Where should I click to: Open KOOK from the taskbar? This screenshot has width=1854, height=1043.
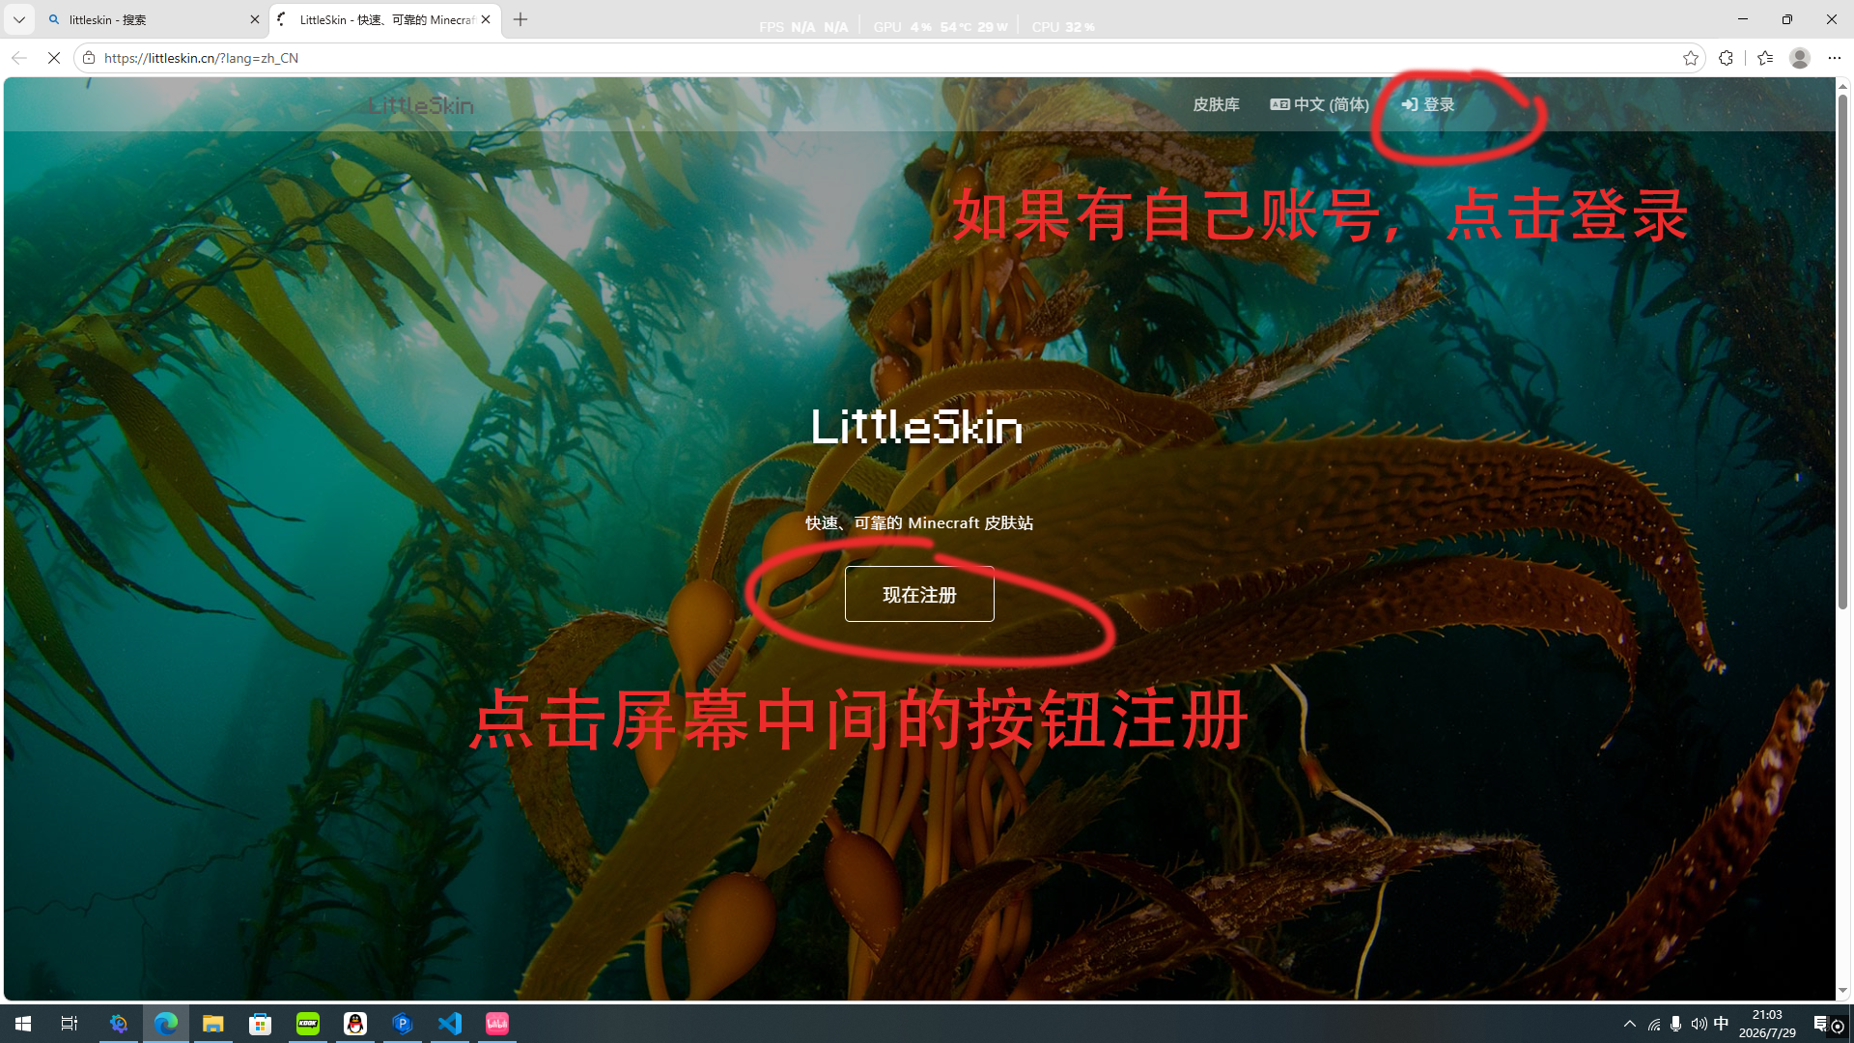(x=308, y=1024)
